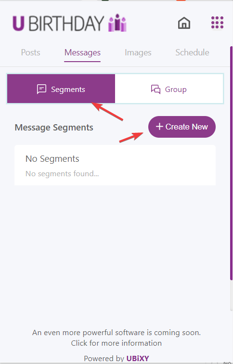This screenshot has width=233, height=364.
Task: Click the 'No segments found...' text
Action: coord(62,173)
